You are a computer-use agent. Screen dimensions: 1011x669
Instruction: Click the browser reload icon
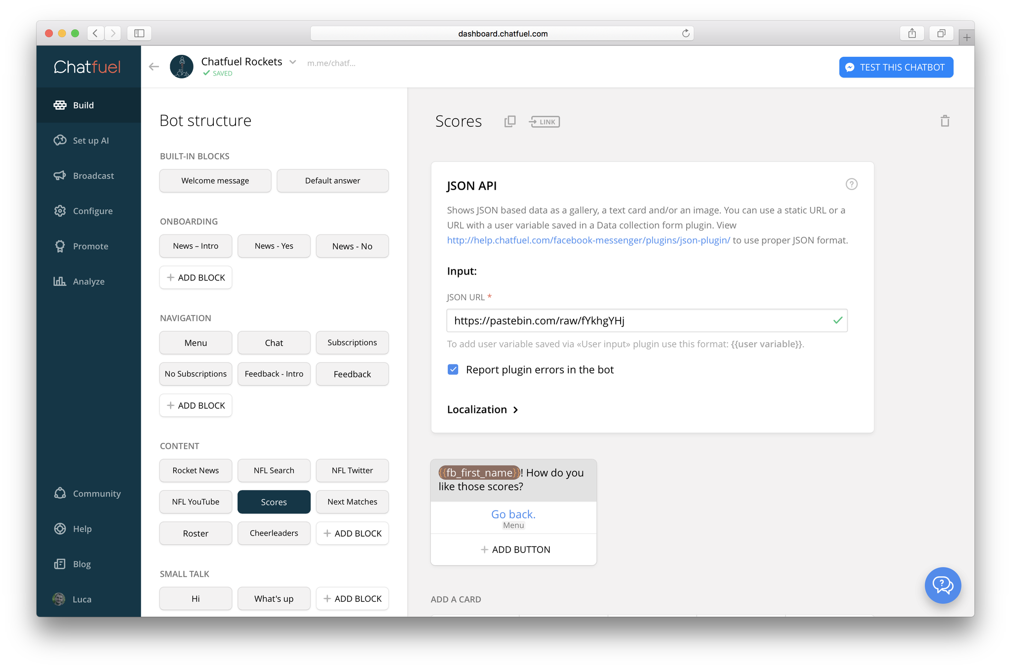[686, 33]
